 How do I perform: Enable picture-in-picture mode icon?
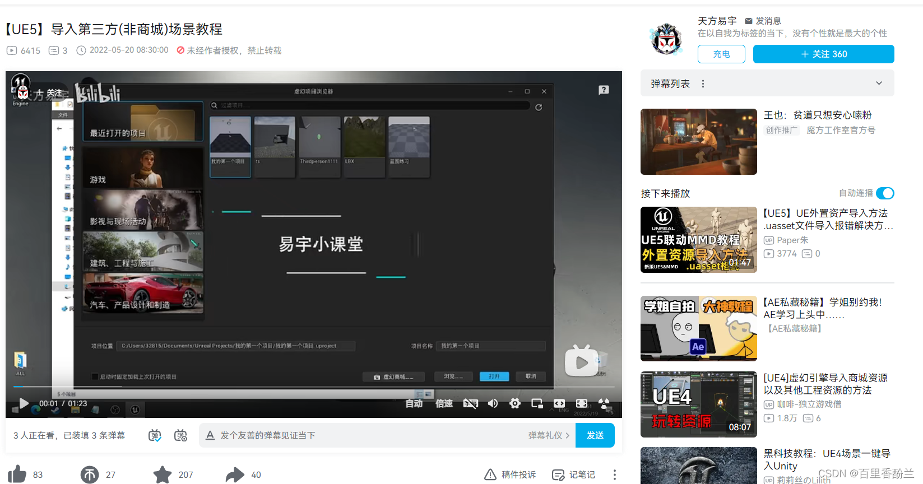click(537, 403)
